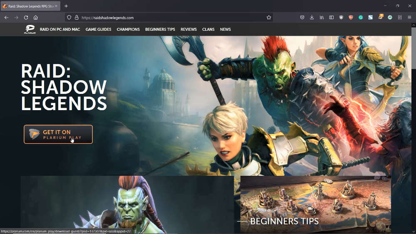Toggle the sidebar view icon
Screen dimensions: 416x234
[x=332, y=17]
